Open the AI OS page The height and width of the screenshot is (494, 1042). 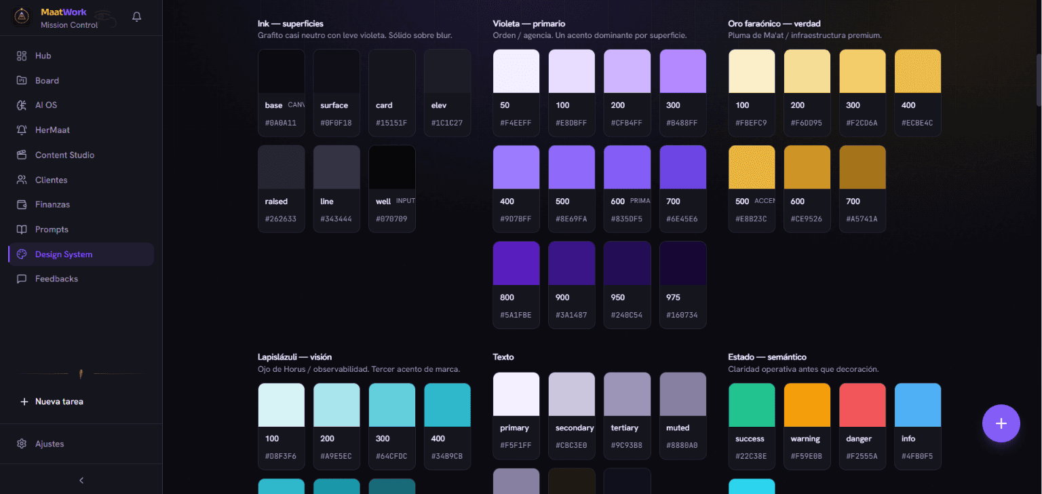pos(81,105)
